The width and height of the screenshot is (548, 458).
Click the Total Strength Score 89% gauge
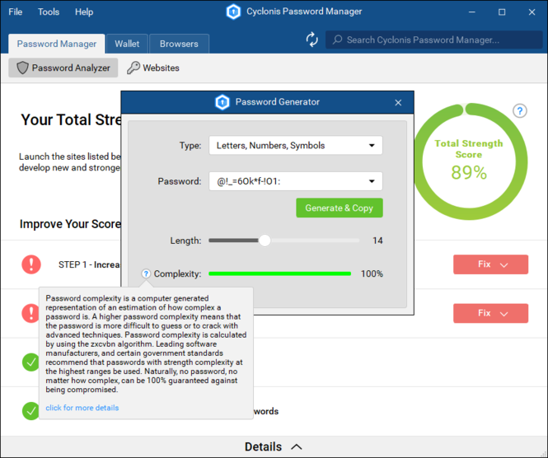[x=469, y=161]
